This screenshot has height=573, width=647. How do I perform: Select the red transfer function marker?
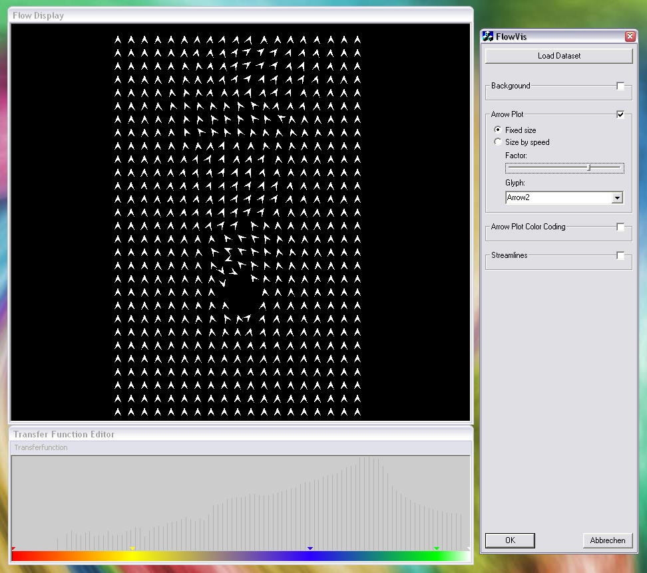click(13, 548)
